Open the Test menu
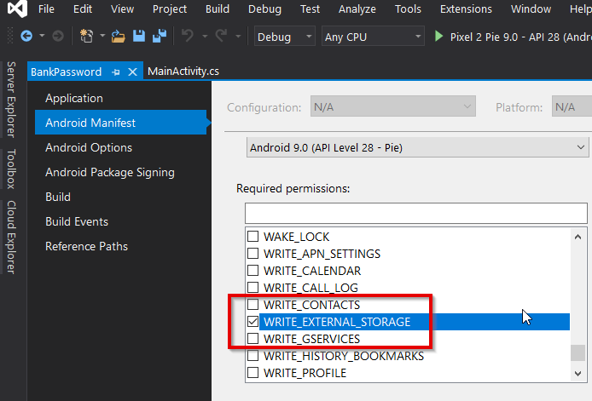592x401 pixels. point(310,9)
